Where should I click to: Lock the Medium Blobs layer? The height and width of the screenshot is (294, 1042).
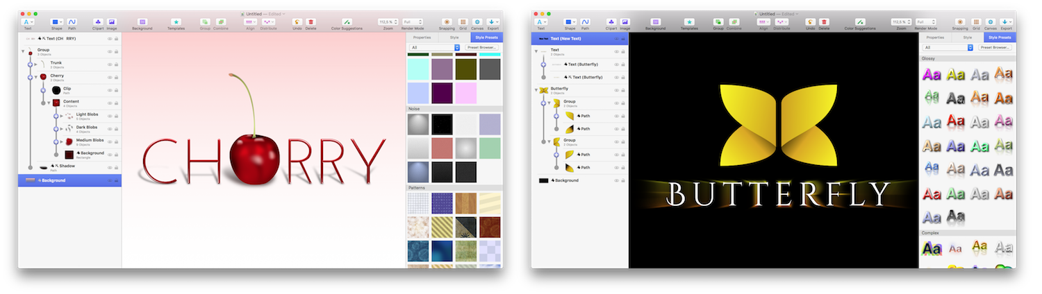tap(116, 141)
